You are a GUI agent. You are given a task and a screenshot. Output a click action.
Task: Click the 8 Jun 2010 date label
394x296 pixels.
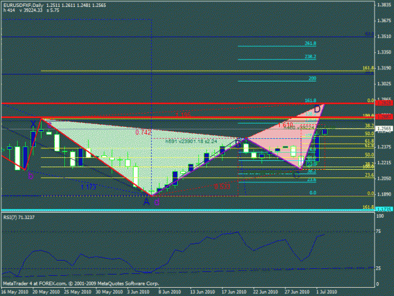tap(170, 292)
